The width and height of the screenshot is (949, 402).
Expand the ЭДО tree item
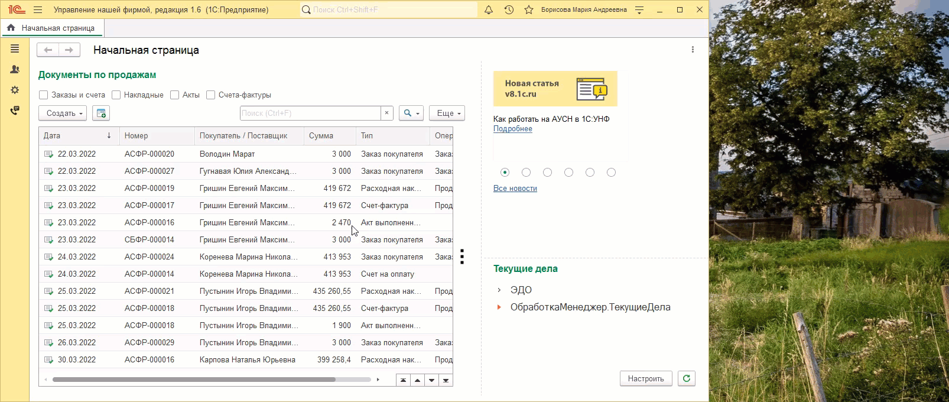click(499, 290)
